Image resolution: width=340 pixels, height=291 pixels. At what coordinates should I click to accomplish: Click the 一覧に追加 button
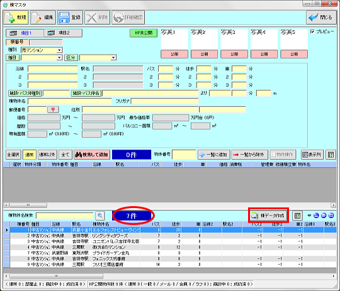[214, 155]
